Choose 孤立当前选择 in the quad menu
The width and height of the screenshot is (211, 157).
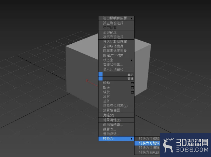click(x=116, y=23)
